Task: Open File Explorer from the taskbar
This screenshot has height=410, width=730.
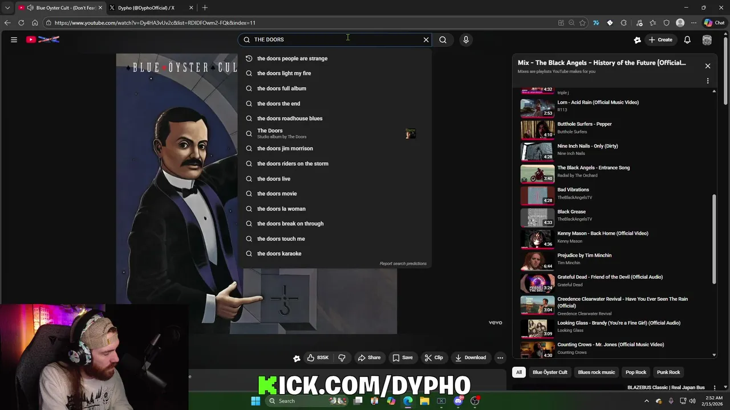Action: 424,401
